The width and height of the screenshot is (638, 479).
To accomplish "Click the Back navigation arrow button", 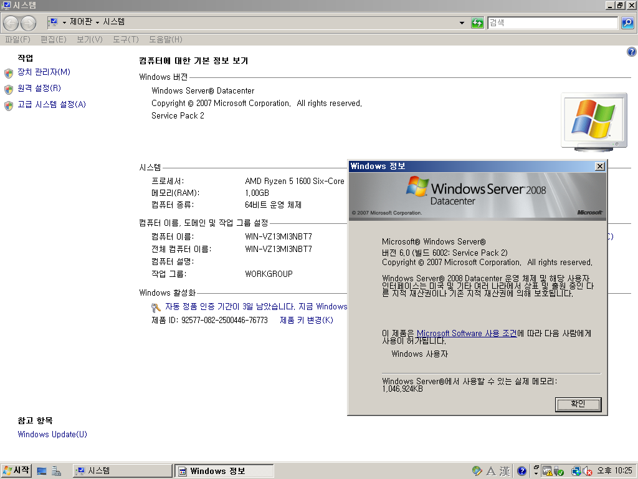I will click(x=11, y=23).
